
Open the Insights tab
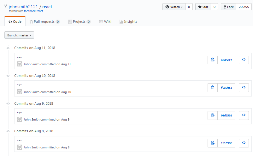(x=128, y=22)
